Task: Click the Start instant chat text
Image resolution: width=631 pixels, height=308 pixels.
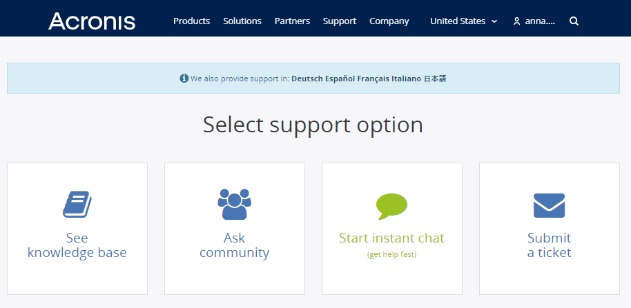Action: [x=391, y=238]
